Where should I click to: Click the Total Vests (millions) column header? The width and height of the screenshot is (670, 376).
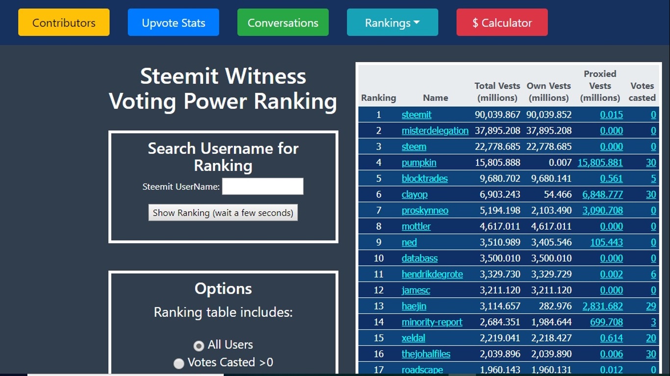497,92
